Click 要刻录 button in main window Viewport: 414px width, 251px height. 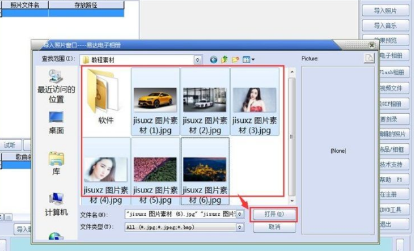(x=394, y=119)
